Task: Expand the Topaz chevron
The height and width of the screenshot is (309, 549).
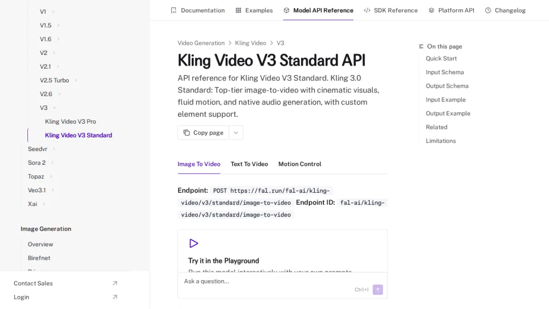Action: tap(51, 176)
